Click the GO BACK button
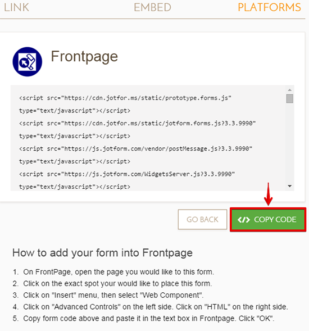 pyautogui.click(x=202, y=219)
